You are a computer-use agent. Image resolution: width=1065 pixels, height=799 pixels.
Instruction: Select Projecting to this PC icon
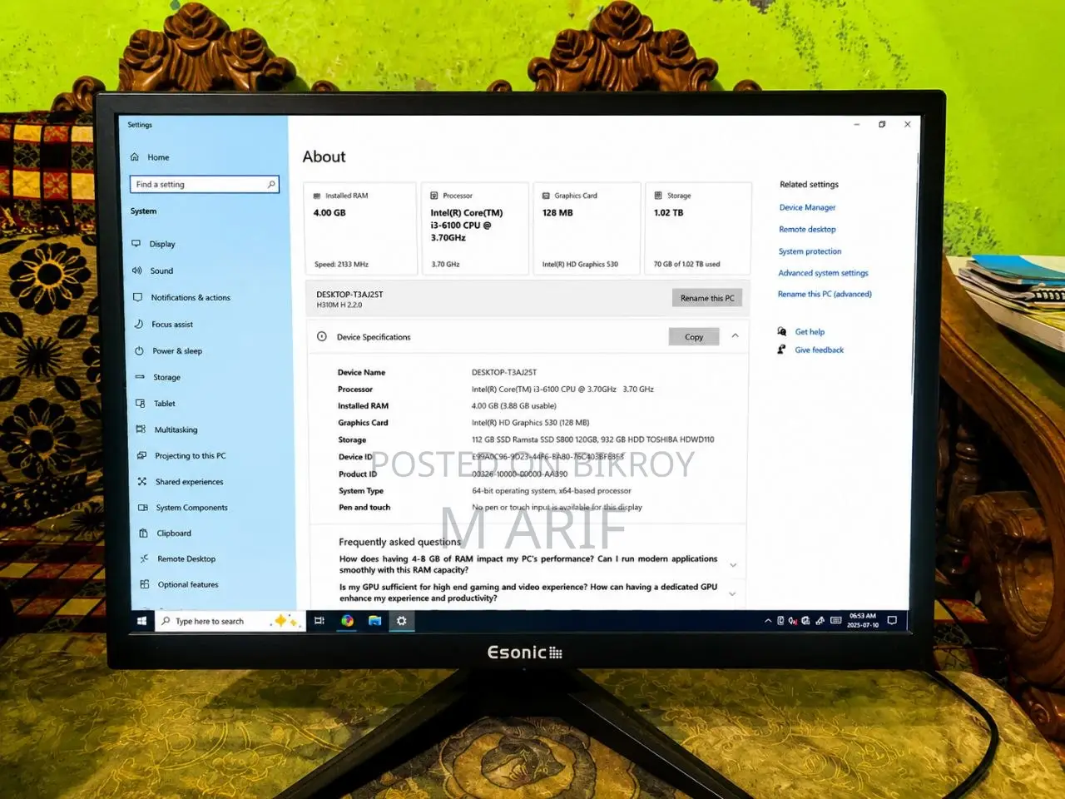(x=141, y=456)
